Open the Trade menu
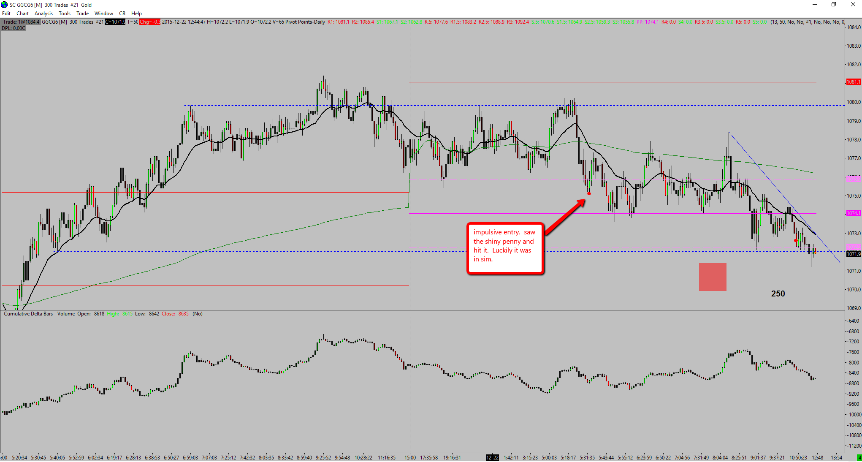Image resolution: width=862 pixels, height=462 pixels. click(x=83, y=14)
